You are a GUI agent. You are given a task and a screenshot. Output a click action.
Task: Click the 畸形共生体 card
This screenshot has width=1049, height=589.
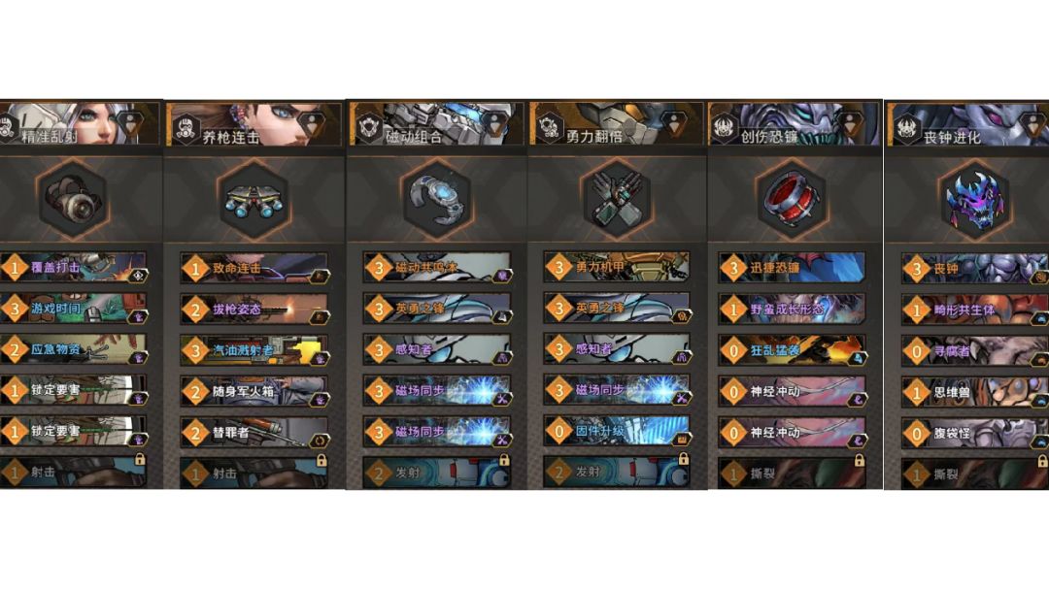coord(975,310)
